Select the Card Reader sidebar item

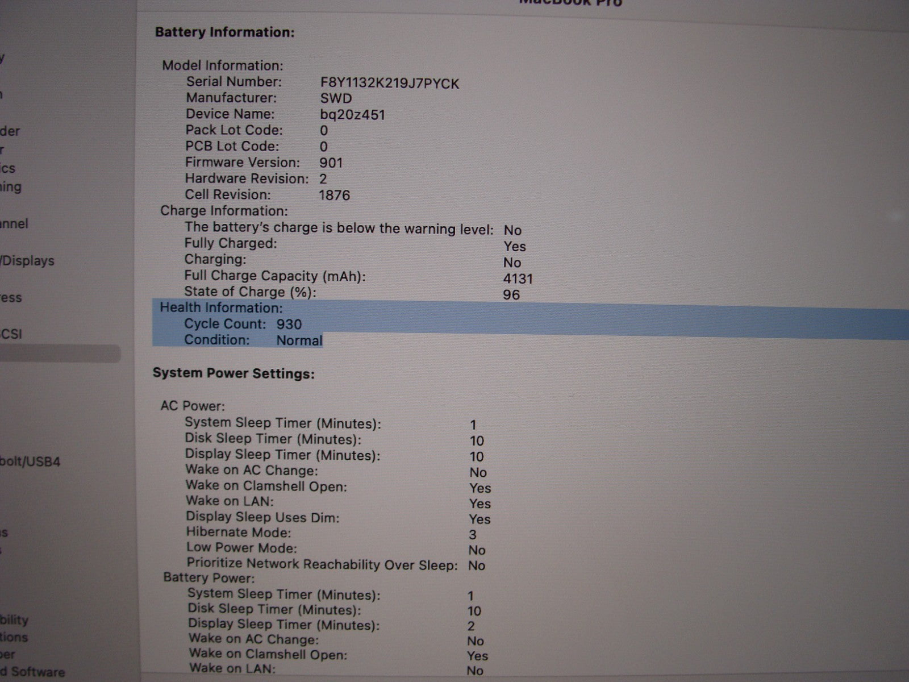point(10,131)
